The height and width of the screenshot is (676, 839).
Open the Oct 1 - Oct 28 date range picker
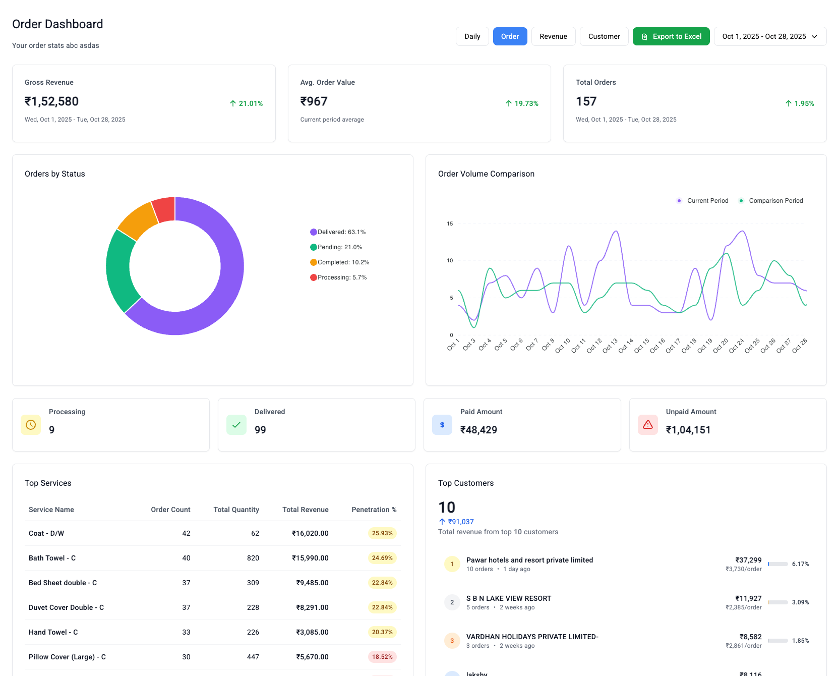(770, 36)
